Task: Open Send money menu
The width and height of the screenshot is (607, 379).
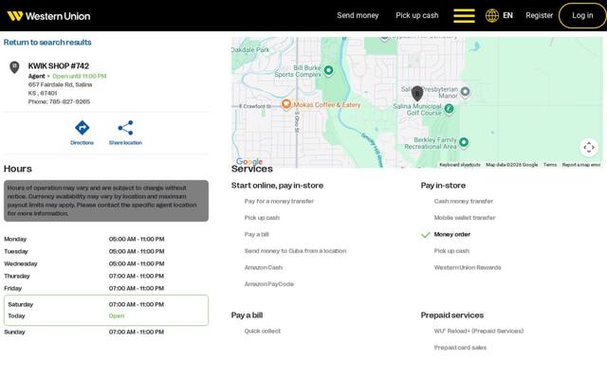Action: 358,15
